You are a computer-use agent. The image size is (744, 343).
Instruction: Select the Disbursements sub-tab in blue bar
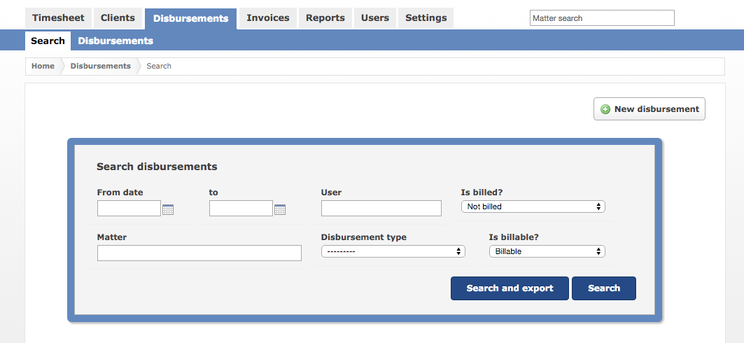pyautogui.click(x=115, y=41)
